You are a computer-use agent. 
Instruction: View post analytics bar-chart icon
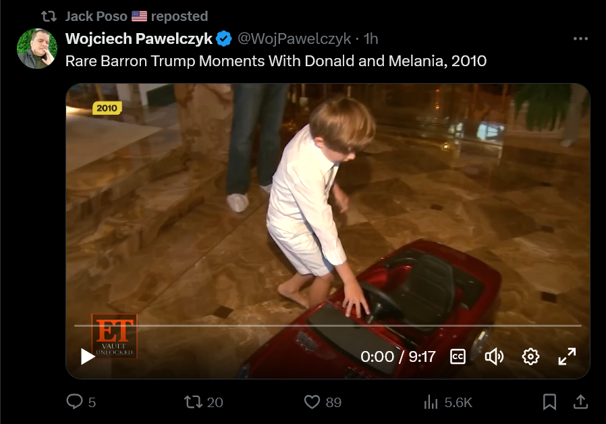[431, 402]
